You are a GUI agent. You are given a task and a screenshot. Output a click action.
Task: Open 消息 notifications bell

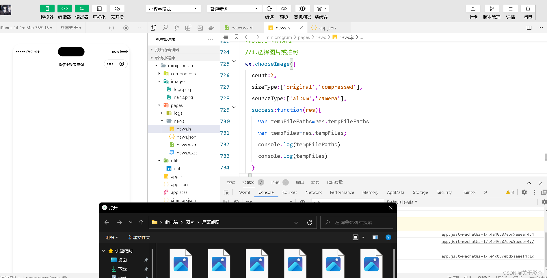(528, 9)
